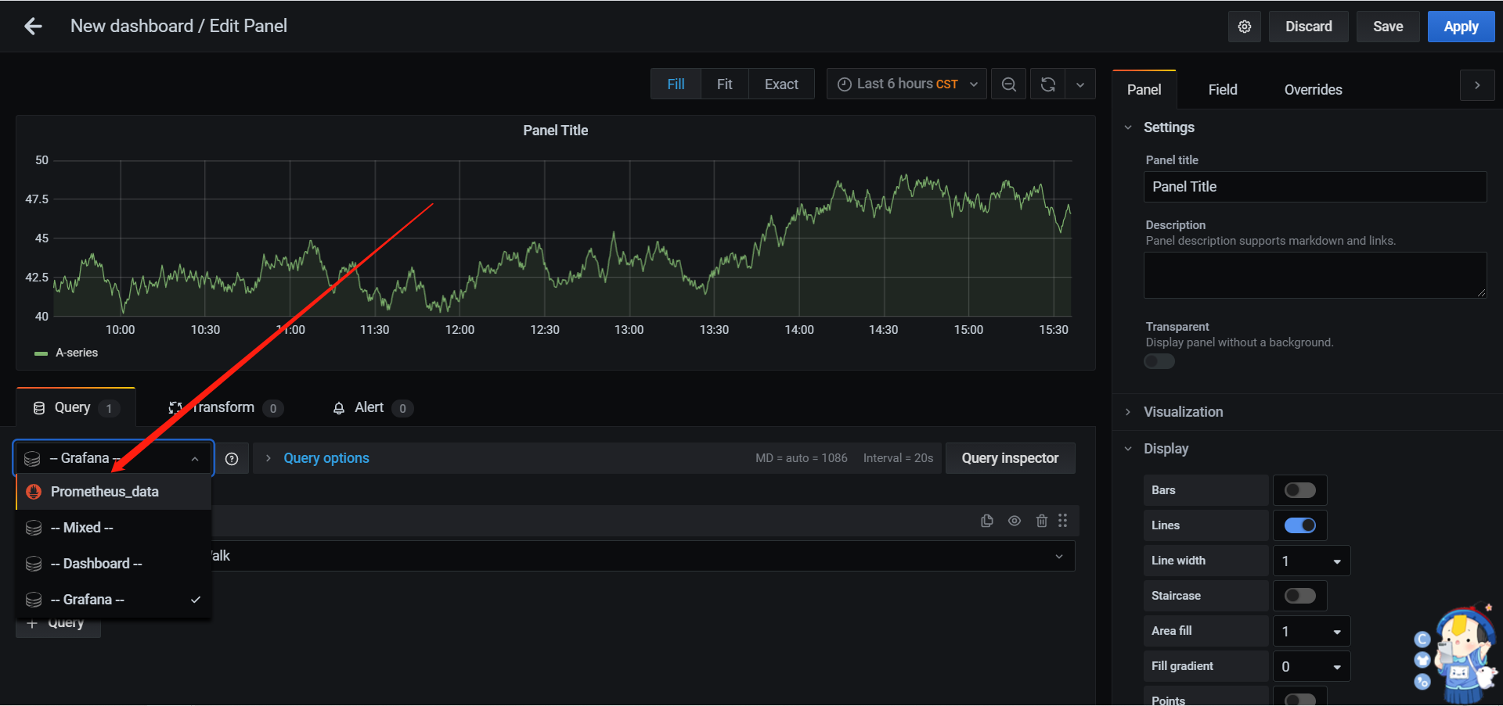The width and height of the screenshot is (1503, 706).
Task: Open the scenario dropdown chevron in query row
Action: click(x=1059, y=557)
